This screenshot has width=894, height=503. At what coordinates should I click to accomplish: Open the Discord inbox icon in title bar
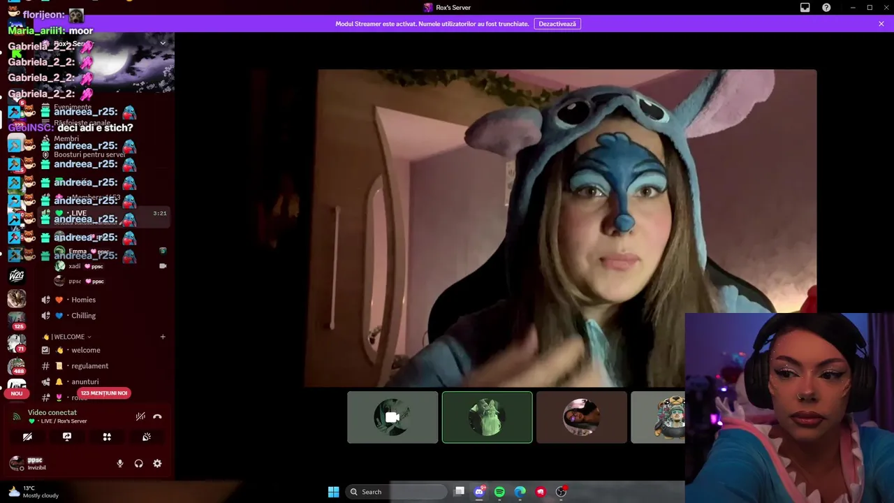[805, 8]
